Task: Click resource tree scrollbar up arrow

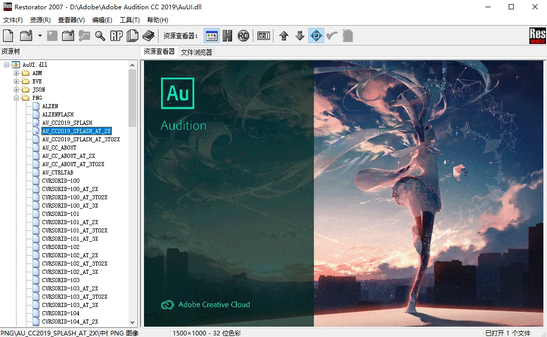Action: pyautogui.click(x=132, y=65)
